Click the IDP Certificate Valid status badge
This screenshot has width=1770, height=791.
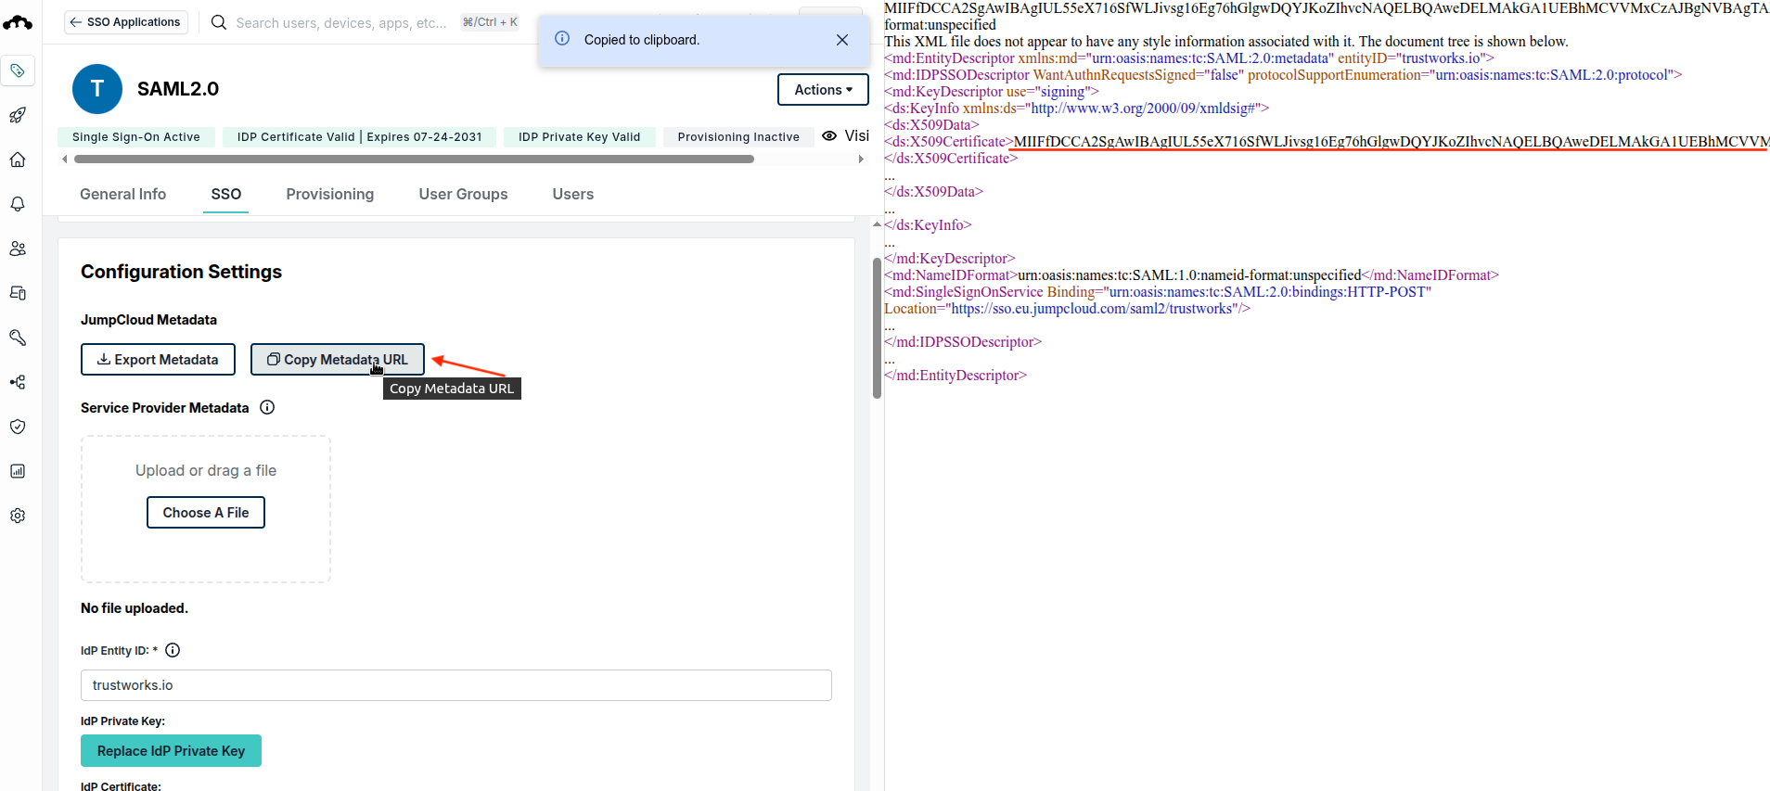tap(360, 137)
